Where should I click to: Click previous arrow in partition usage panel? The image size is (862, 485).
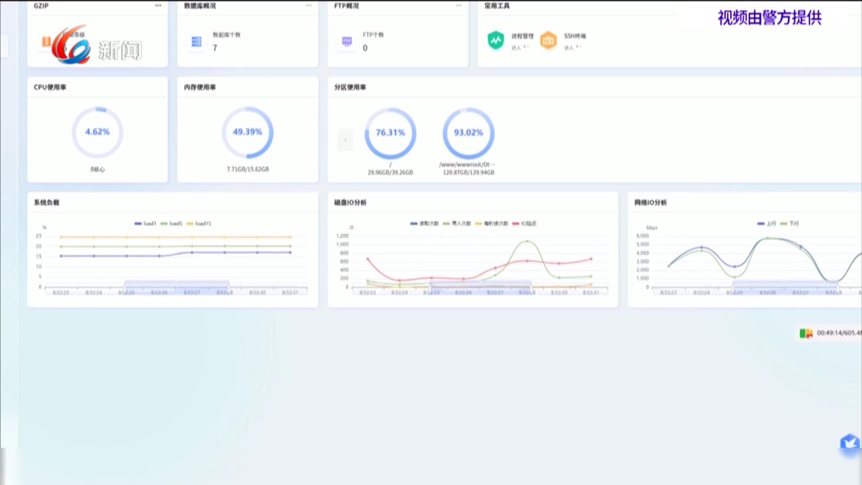(x=345, y=140)
